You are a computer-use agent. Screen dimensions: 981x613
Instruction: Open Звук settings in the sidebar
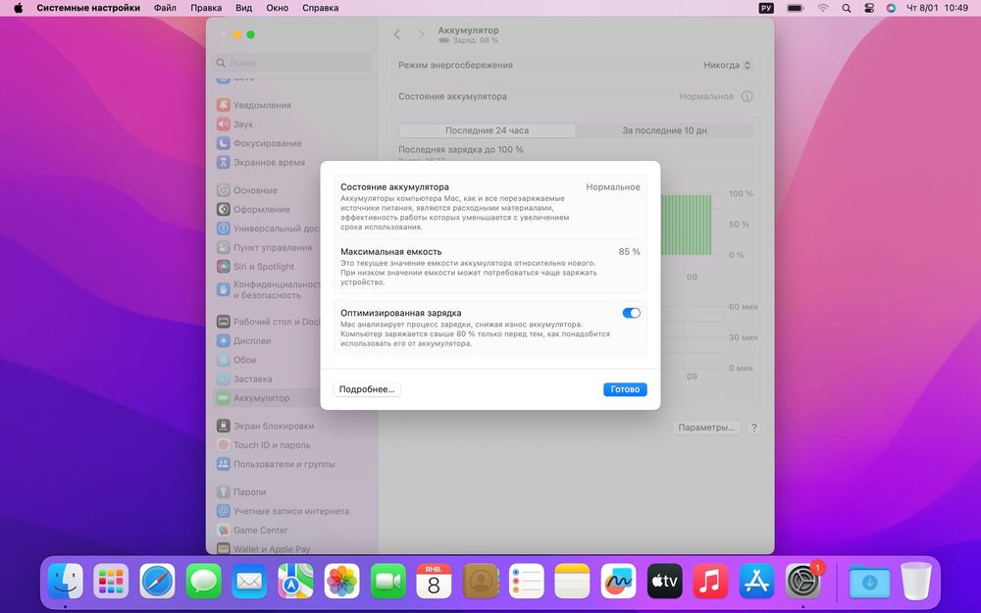tap(292, 124)
